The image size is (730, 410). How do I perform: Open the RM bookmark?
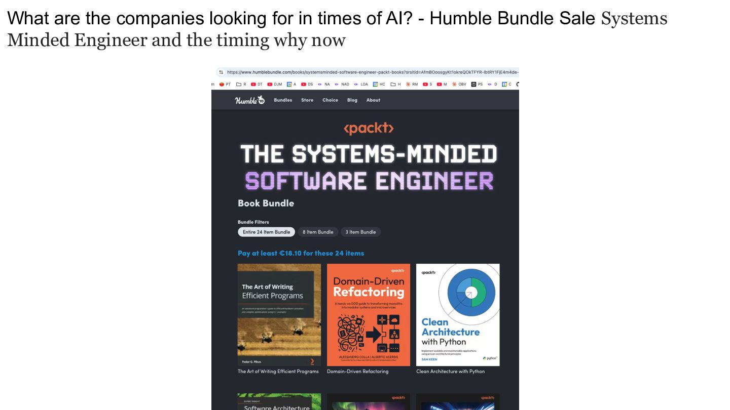click(411, 85)
